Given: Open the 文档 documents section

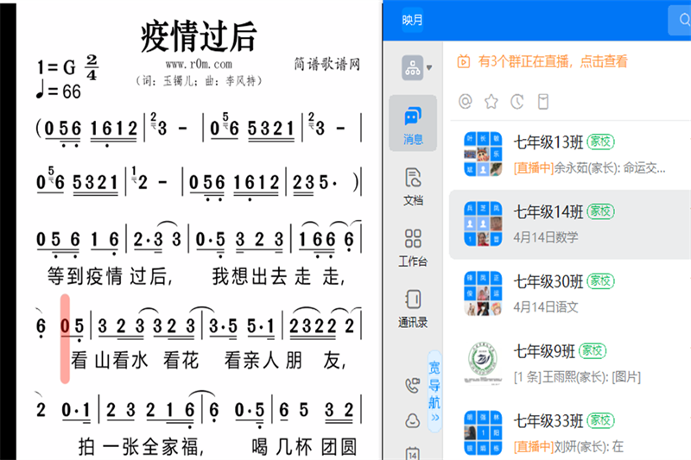Looking at the screenshot, I should pos(413,186).
